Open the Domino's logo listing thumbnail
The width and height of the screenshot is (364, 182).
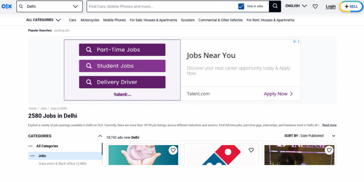(221, 155)
